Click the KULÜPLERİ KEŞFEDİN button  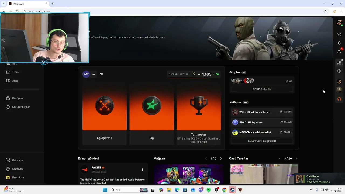point(262,141)
